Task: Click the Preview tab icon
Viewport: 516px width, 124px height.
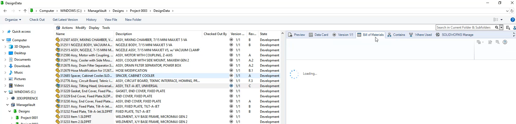Action: [x=290, y=35]
